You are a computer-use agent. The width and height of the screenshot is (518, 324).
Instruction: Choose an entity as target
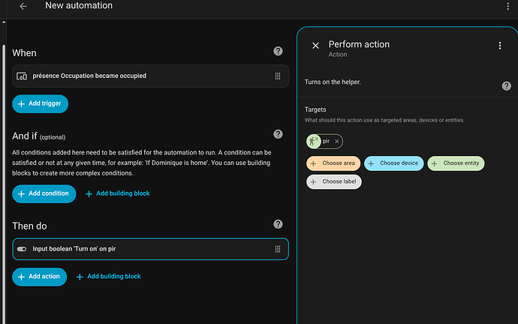pyautogui.click(x=456, y=163)
